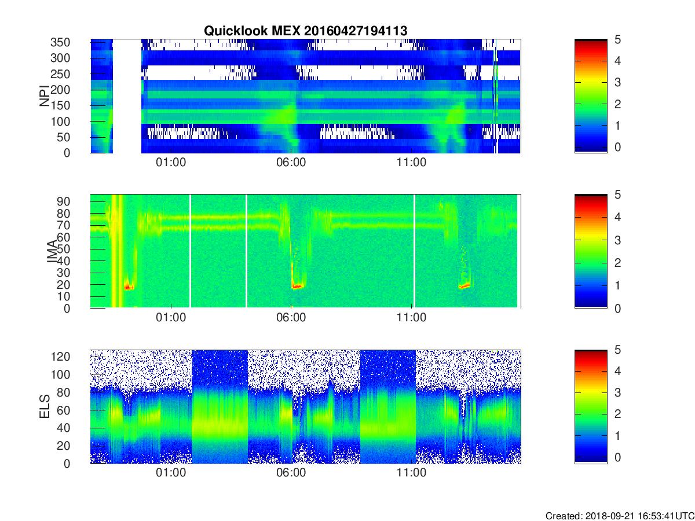Click the colorbar beside the ELS plot
Viewport: 695px width, 521px height.
pos(591,406)
